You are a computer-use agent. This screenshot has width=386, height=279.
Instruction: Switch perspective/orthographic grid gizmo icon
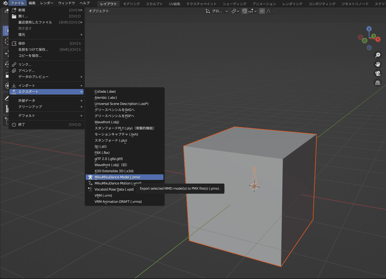(x=378, y=83)
